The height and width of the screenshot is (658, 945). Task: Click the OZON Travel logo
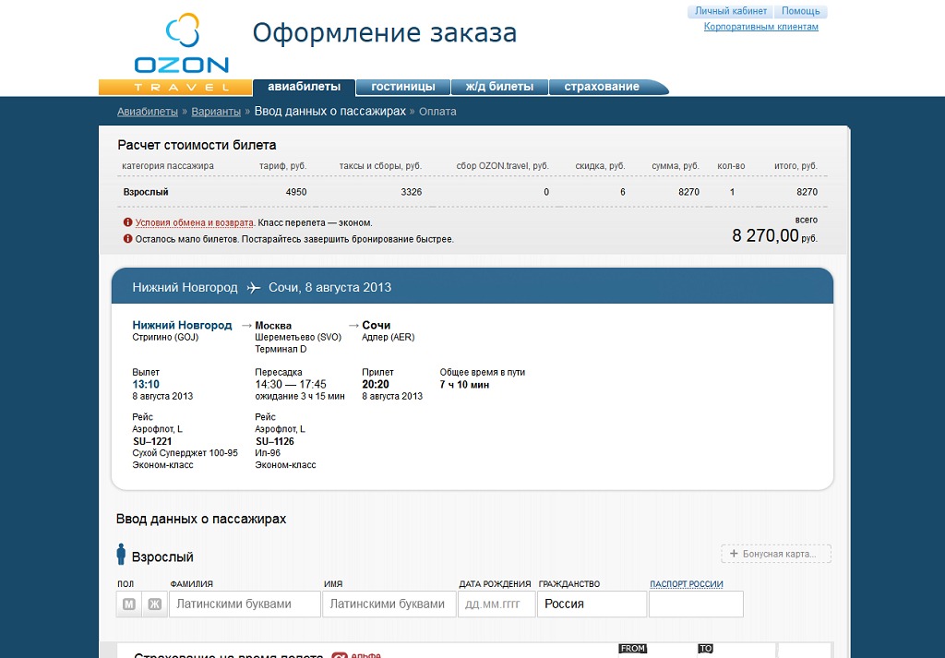tap(183, 51)
